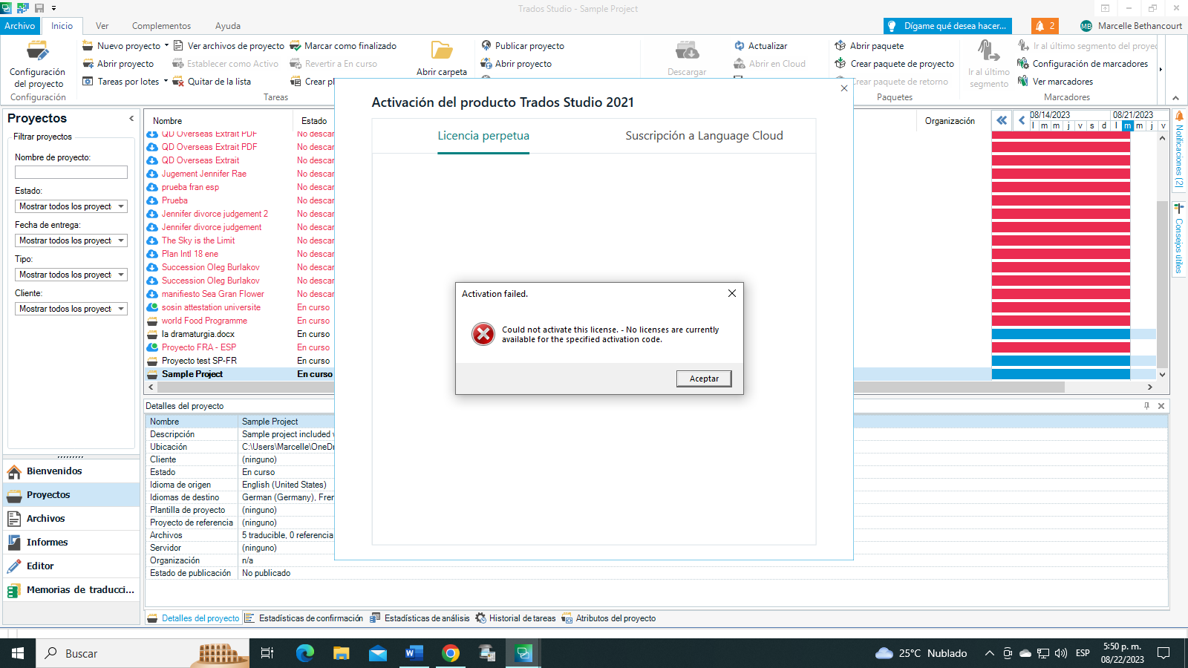Jump back with double-arrow timeline button
The height and width of the screenshot is (668, 1188).
click(1002, 119)
